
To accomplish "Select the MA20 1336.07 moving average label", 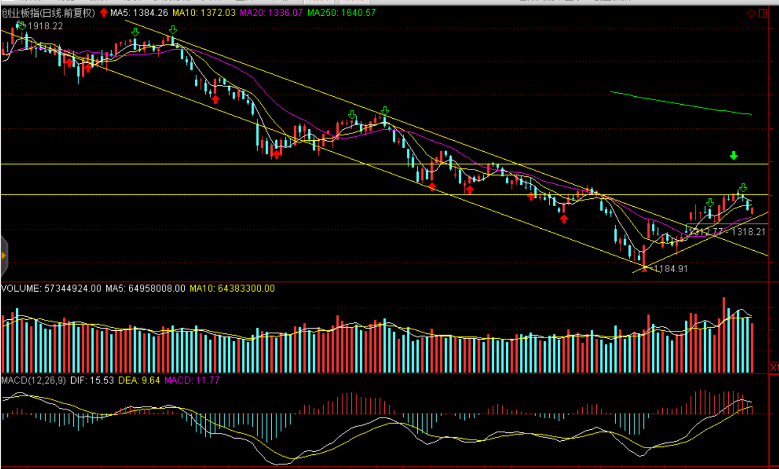I will [x=271, y=13].
